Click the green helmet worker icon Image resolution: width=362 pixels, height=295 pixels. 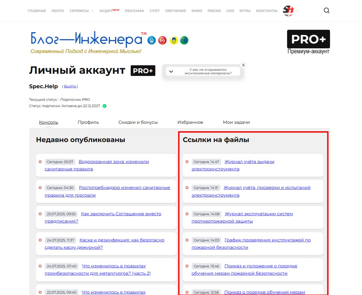[x=184, y=40]
